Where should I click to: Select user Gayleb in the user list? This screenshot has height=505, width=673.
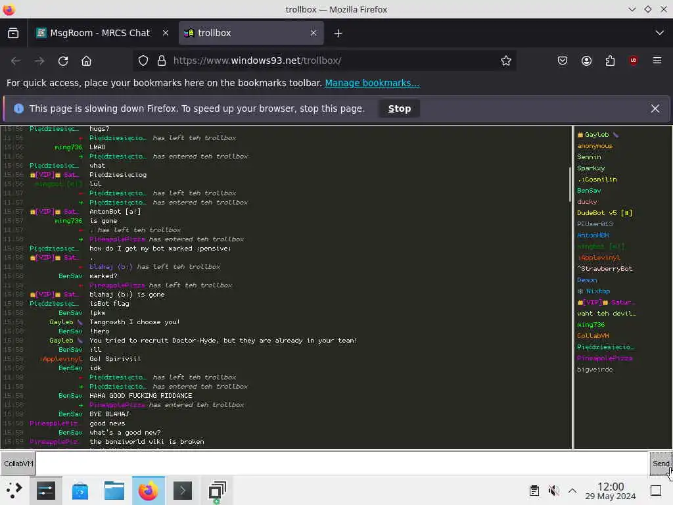[597, 135]
